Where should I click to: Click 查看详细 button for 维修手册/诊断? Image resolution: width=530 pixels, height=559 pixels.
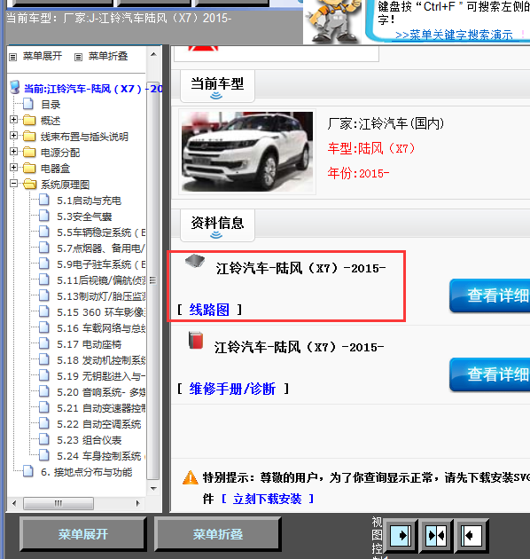(490, 374)
